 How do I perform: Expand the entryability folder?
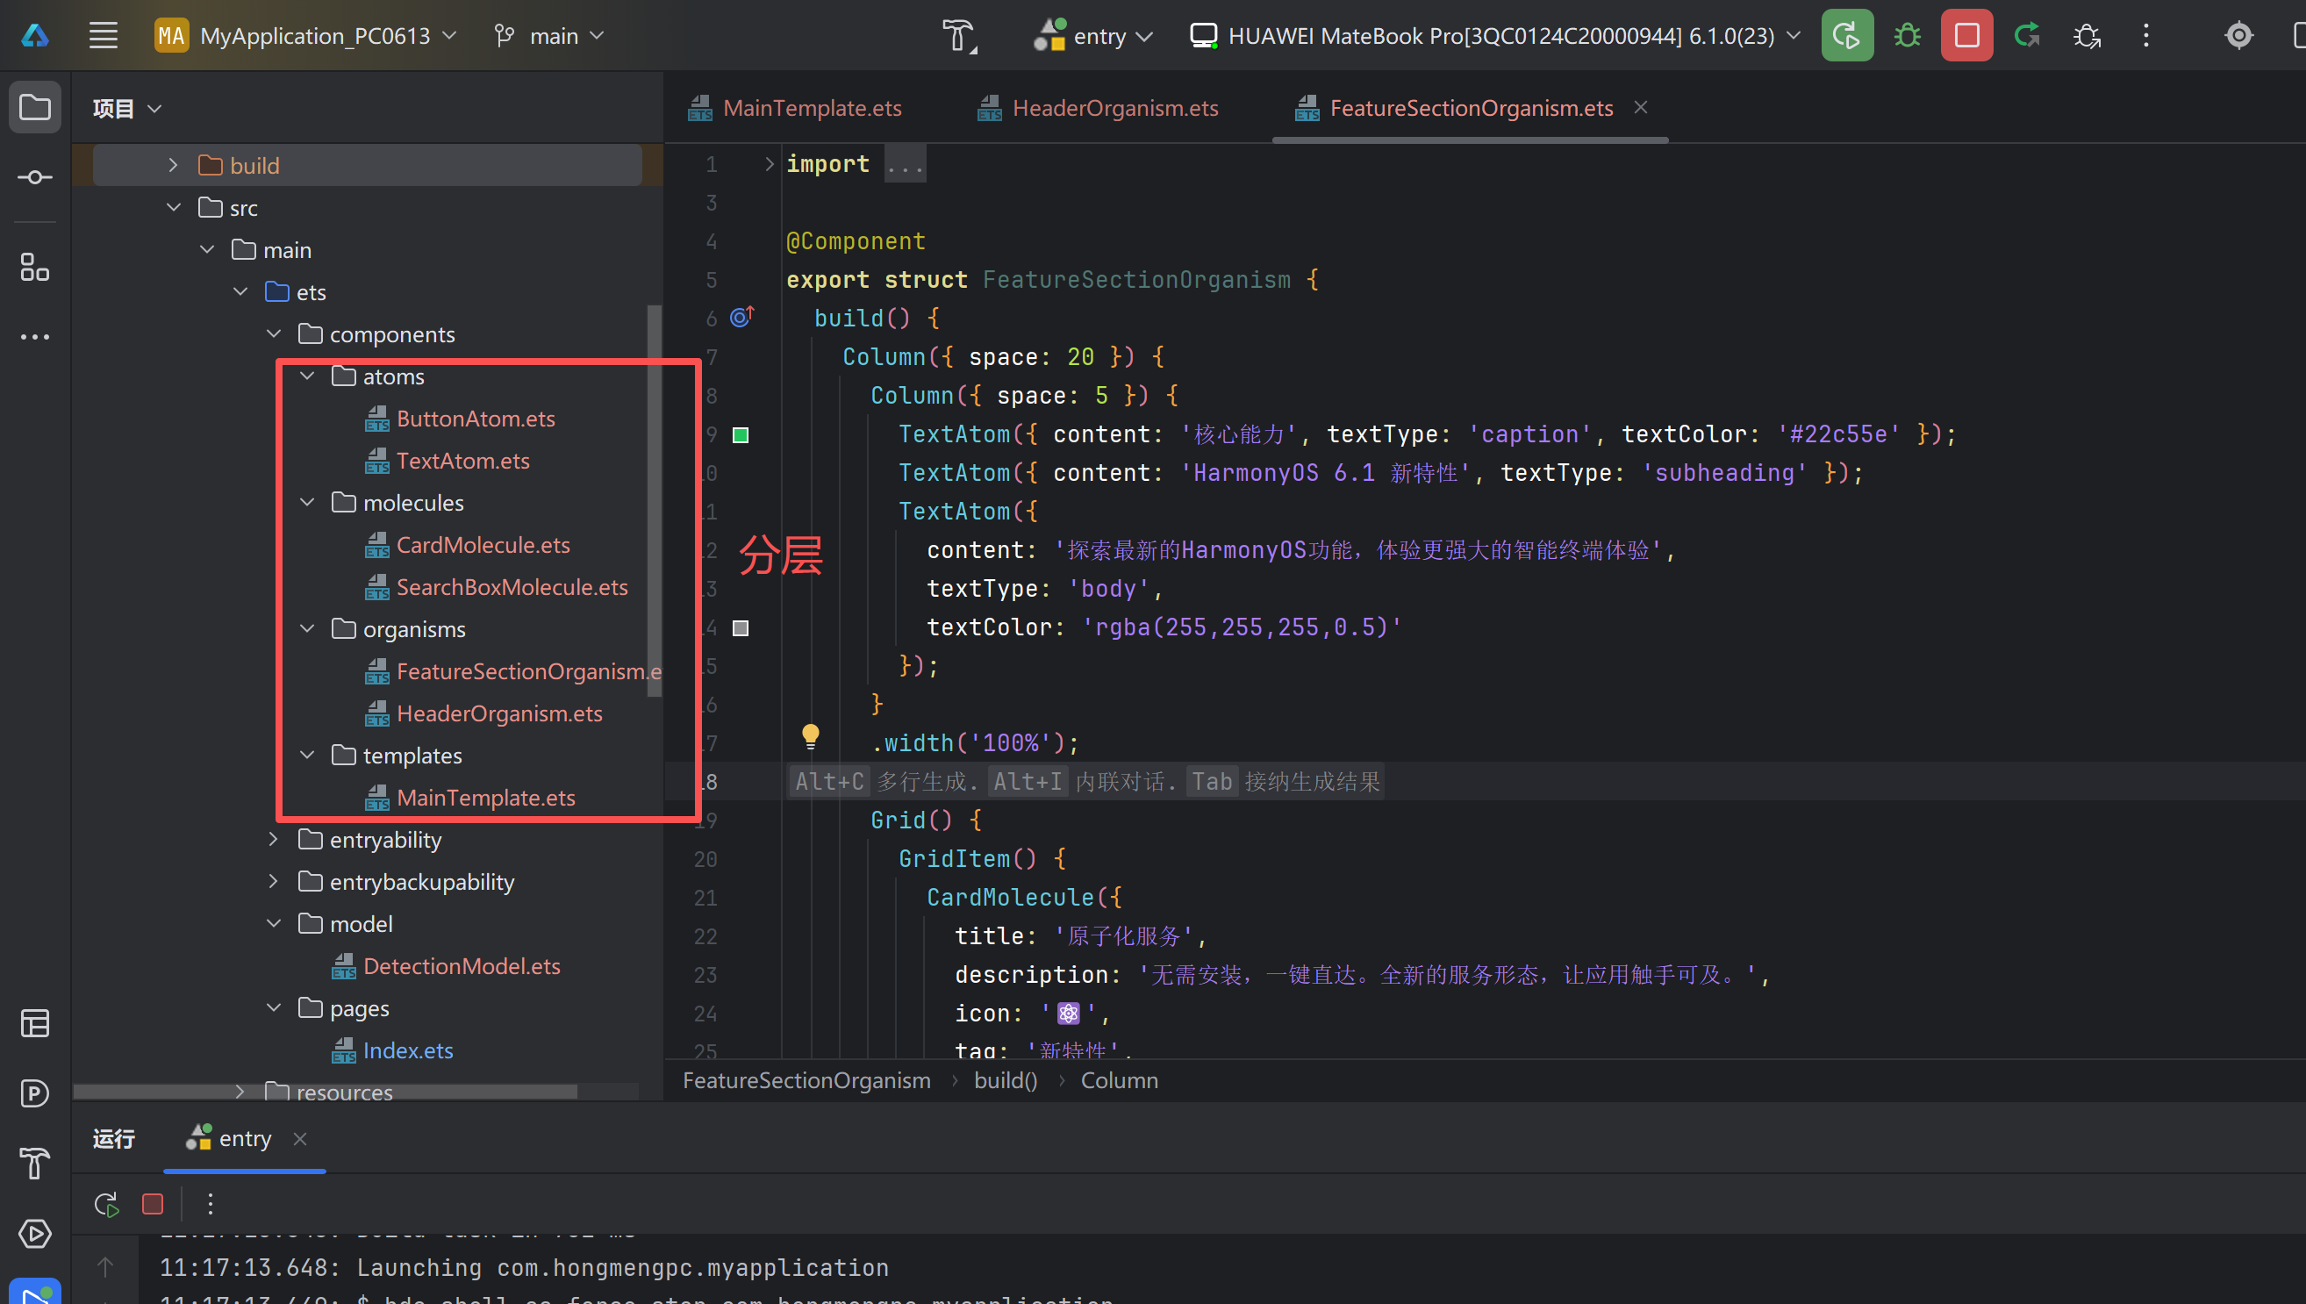(274, 838)
